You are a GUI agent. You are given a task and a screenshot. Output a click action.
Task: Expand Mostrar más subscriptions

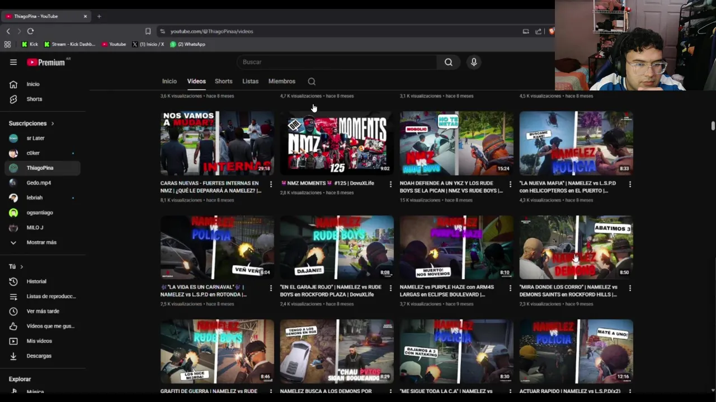[x=43, y=242]
